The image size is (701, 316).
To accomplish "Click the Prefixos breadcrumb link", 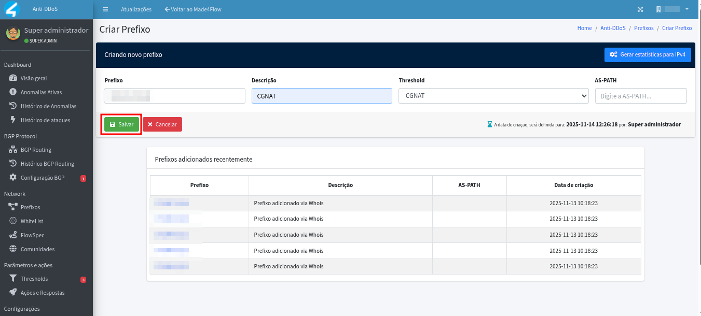I will (643, 28).
